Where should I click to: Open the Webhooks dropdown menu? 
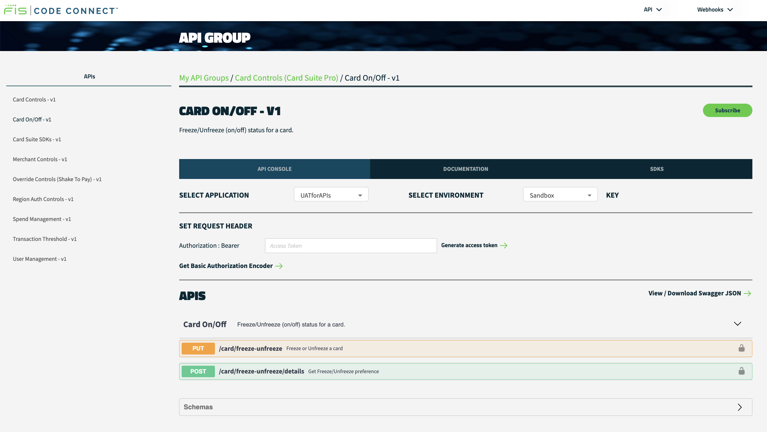point(715,9)
